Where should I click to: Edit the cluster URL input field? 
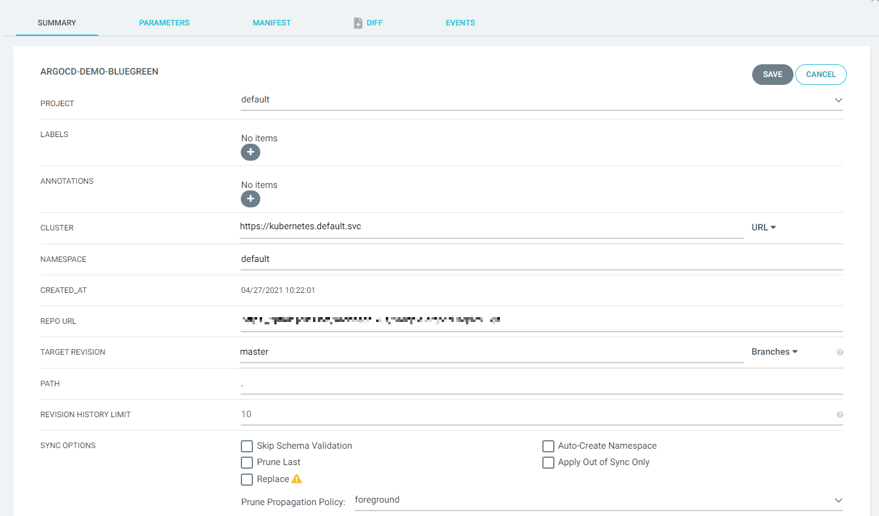[491, 227]
